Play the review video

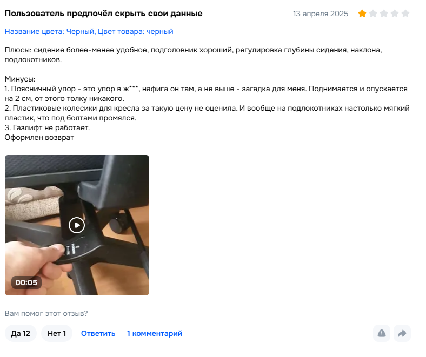pyautogui.click(x=77, y=225)
